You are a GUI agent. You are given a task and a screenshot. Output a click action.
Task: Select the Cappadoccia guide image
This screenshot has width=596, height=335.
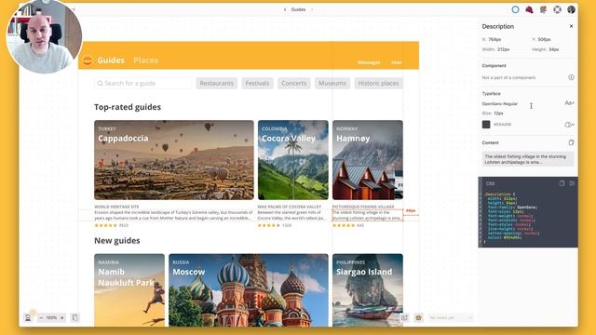coord(174,160)
